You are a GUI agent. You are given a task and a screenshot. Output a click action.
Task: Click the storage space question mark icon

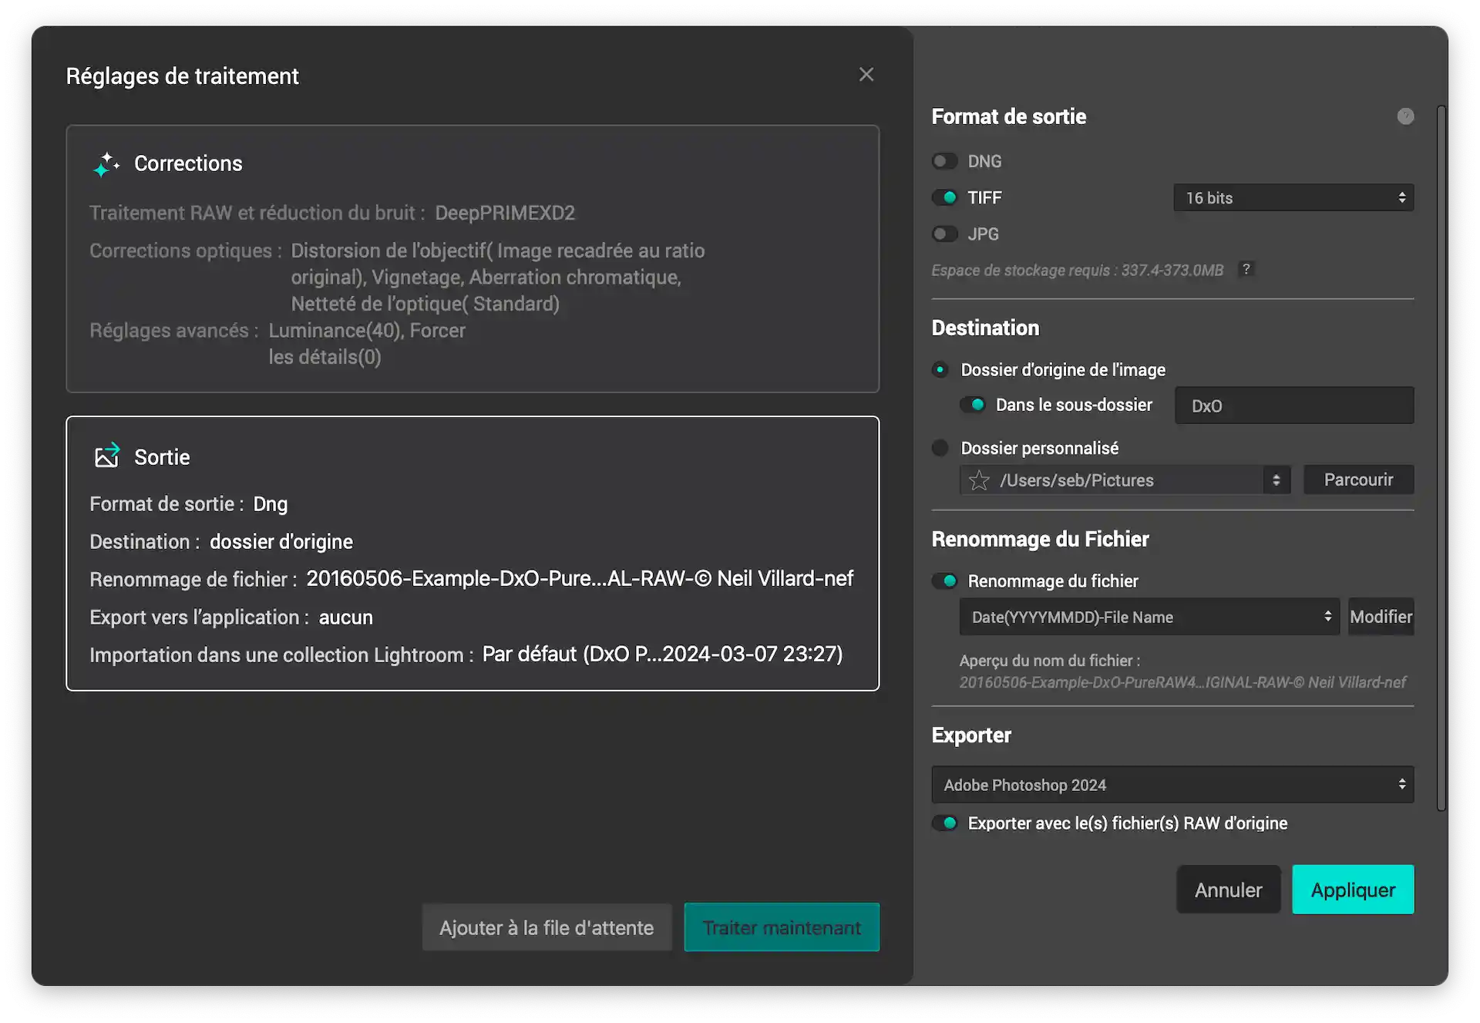click(1246, 269)
